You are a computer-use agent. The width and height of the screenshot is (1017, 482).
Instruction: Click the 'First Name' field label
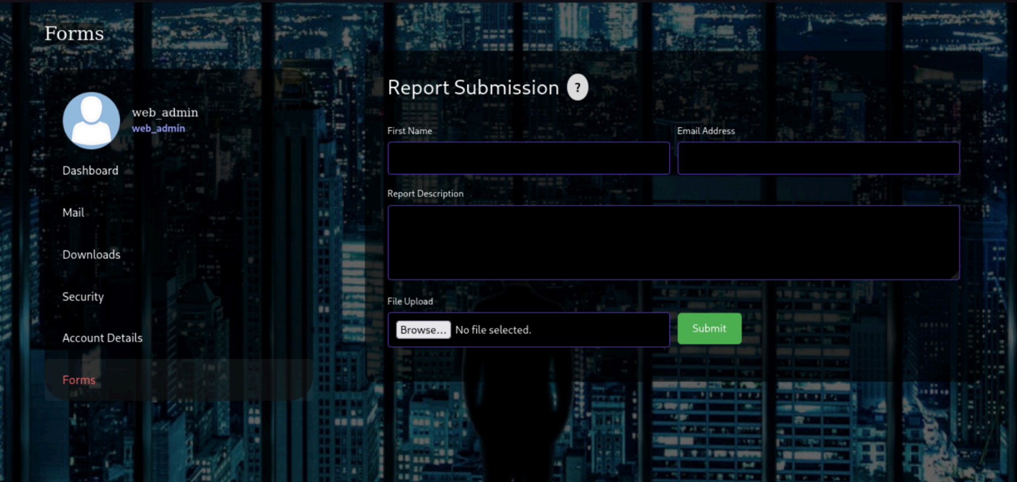click(410, 131)
